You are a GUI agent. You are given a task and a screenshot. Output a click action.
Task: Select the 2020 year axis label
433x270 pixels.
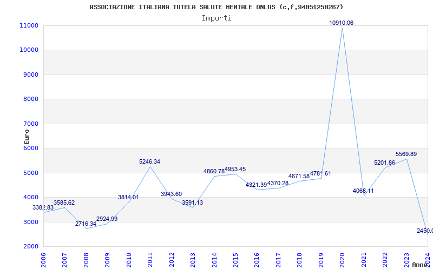[343, 260]
